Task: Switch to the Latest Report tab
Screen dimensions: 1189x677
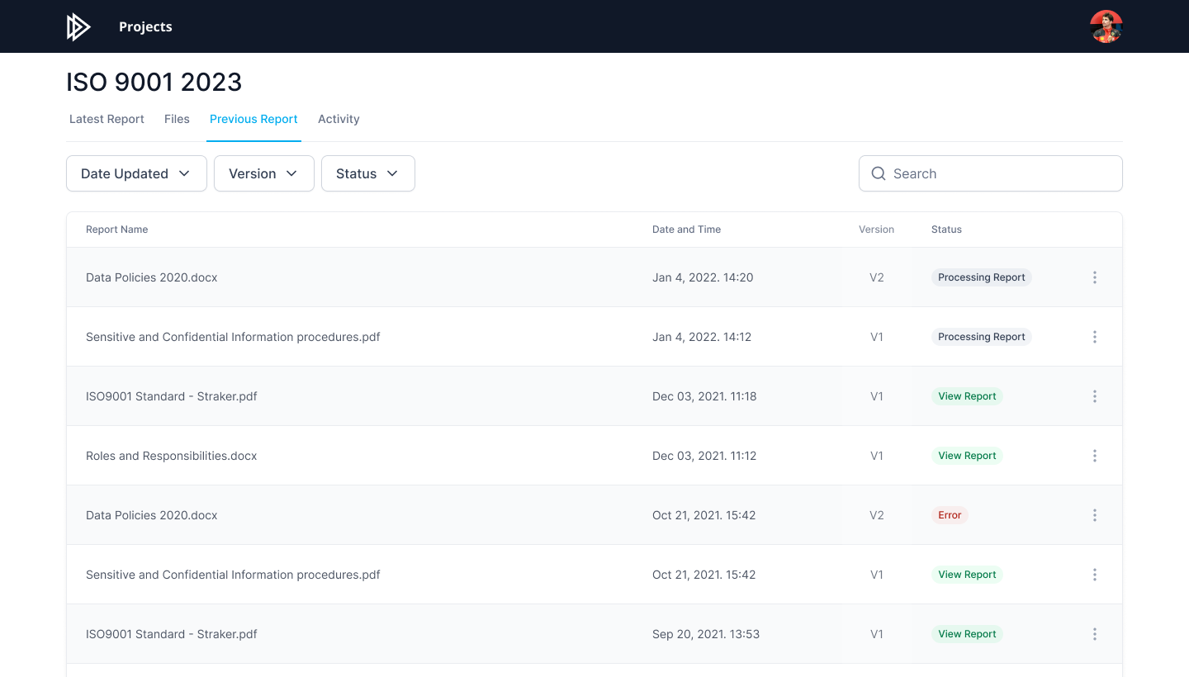Action: (107, 119)
